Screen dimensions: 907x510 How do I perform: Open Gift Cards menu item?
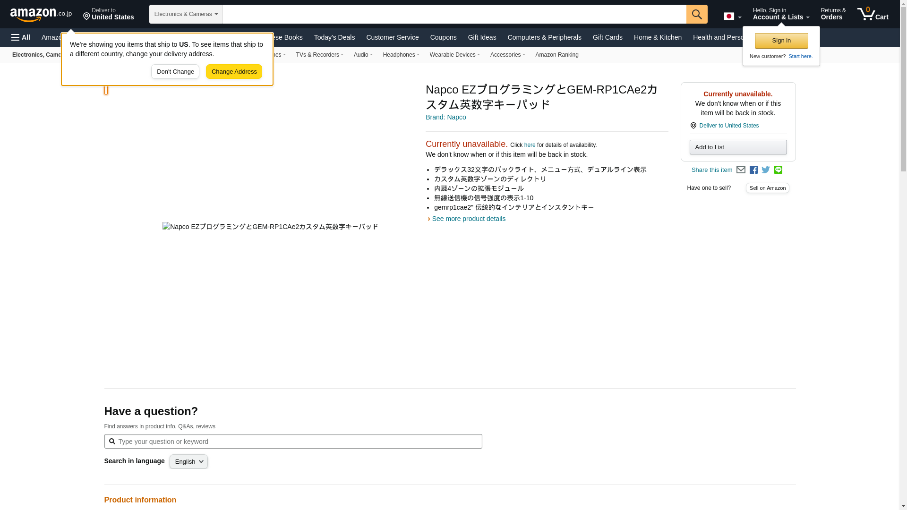tap(607, 37)
